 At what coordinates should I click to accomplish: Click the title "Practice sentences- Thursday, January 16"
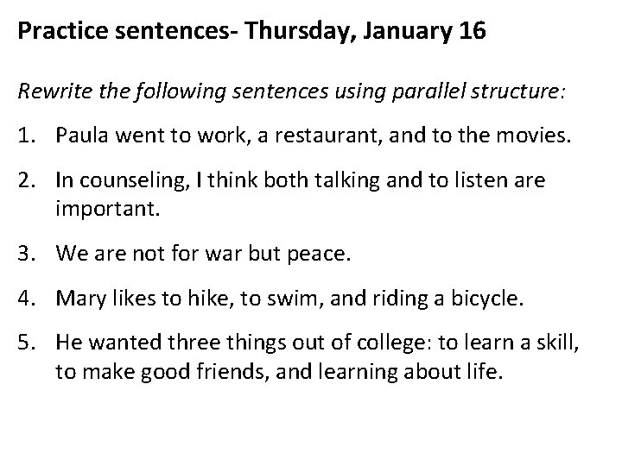pos(251,33)
